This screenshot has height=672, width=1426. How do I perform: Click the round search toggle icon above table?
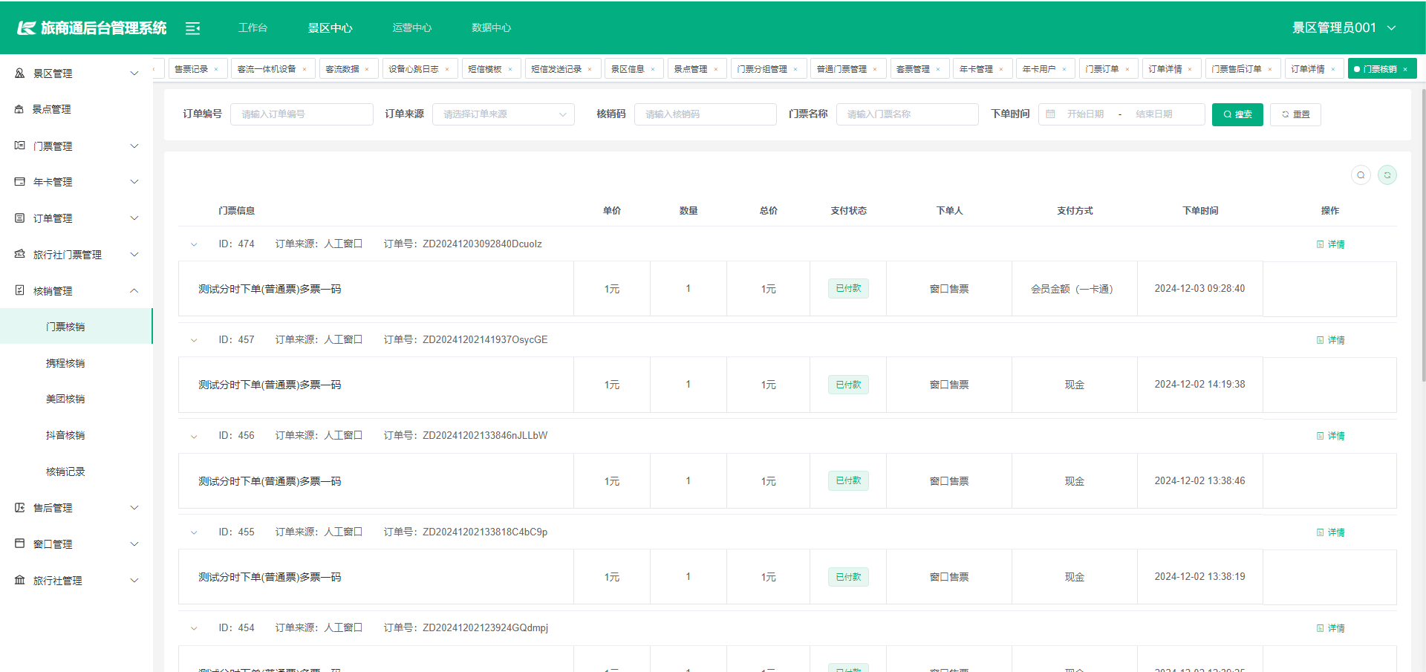pyautogui.click(x=1361, y=175)
